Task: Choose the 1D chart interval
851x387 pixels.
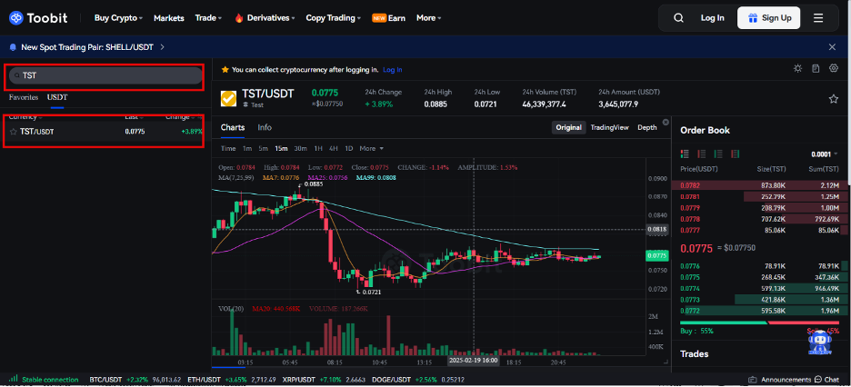Action: pos(349,148)
